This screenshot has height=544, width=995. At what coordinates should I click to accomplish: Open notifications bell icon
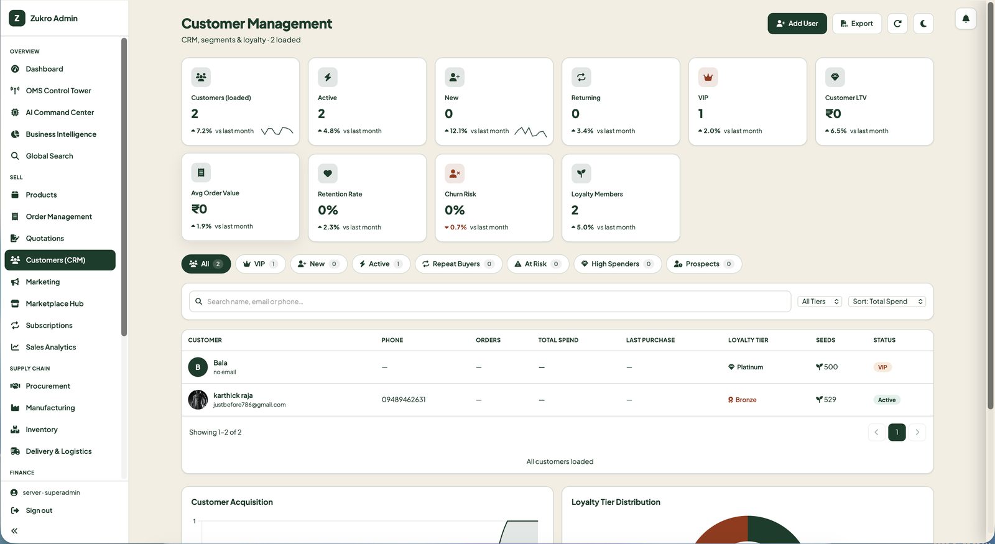pos(966,19)
